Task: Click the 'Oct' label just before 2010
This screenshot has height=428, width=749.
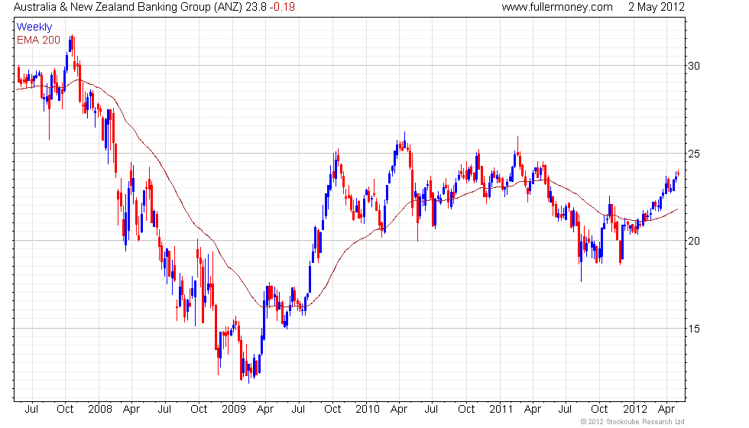Action: [332, 410]
